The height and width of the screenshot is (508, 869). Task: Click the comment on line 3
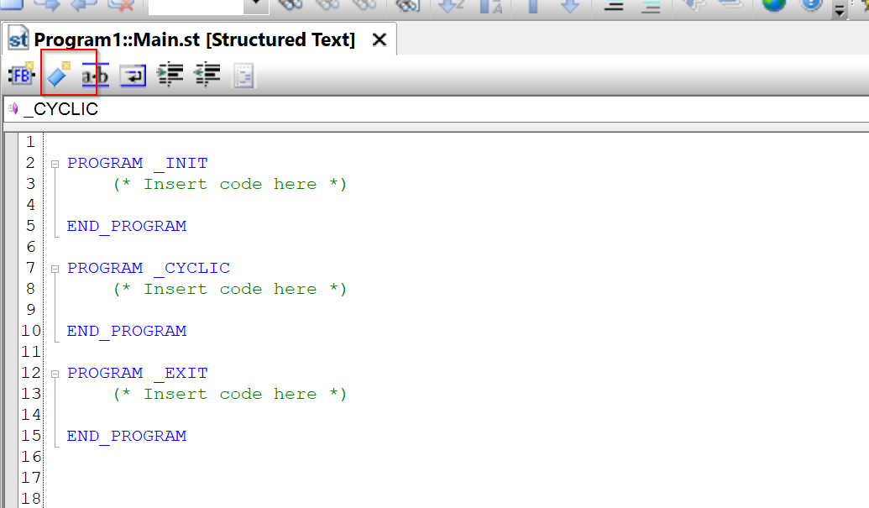(x=230, y=184)
